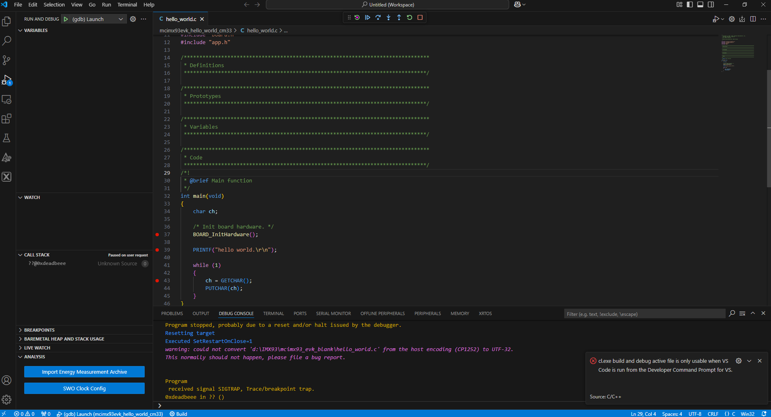Screen dimensions: 771x417
Task: Click the editor vertical scrollbar
Action: (x=769, y=129)
